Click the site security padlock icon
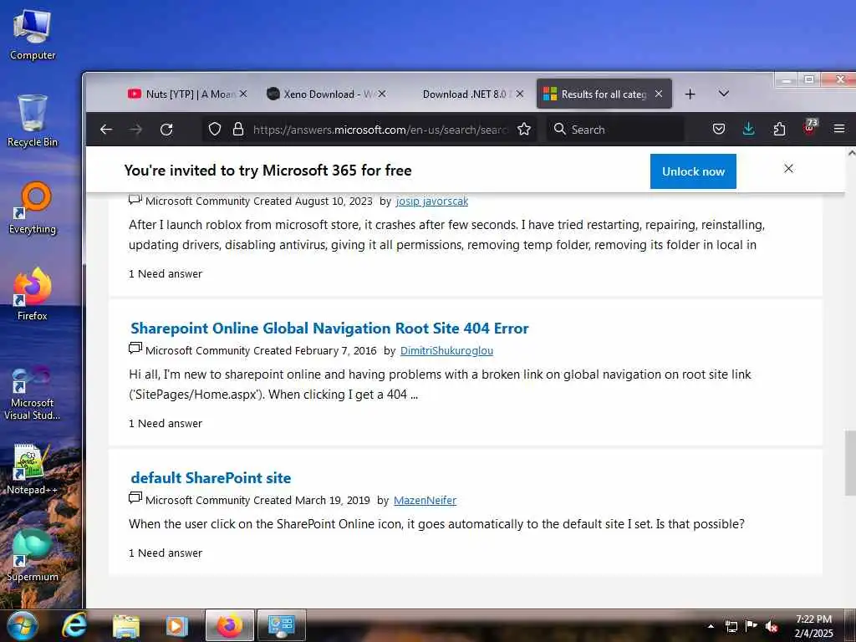This screenshot has width=856, height=642. coord(238,130)
